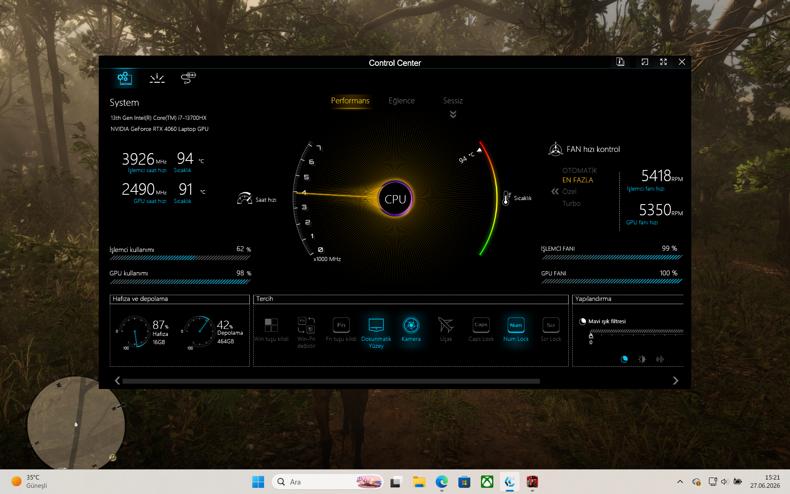790x494 pixels.
Task: Open Microsoft Store from the taskbar
Action: [x=464, y=482]
